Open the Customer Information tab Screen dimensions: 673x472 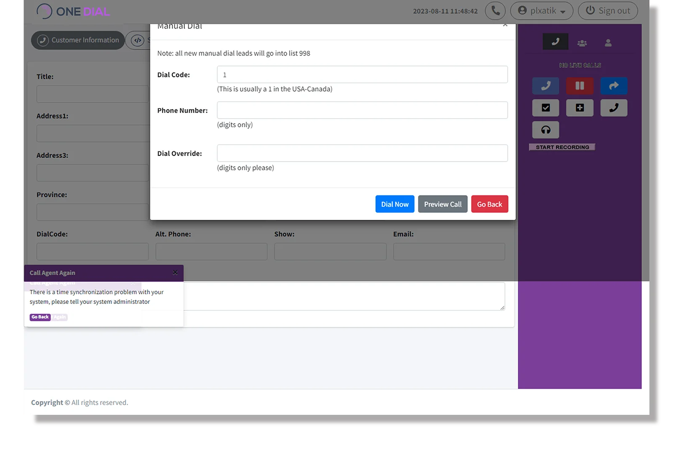(x=78, y=40)
